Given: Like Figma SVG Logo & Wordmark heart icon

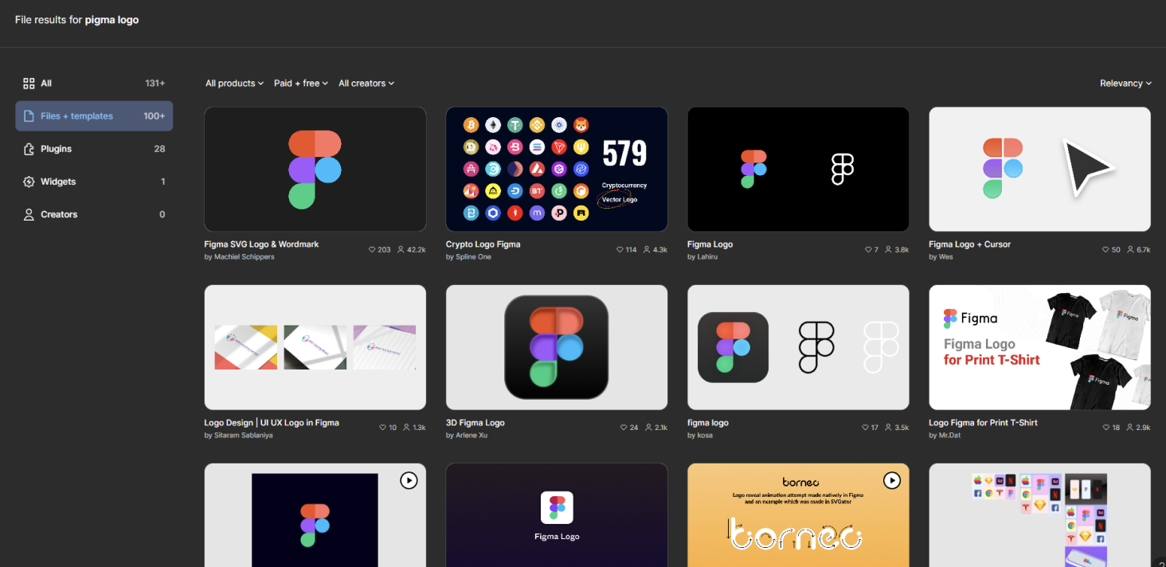Looking at the screenshot, I should point(372,249).
